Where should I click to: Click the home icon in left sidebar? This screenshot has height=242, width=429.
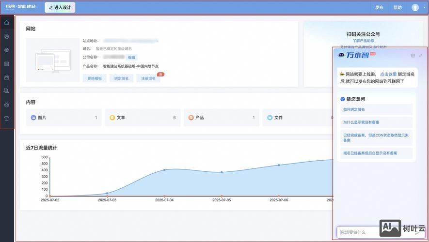tap(7, 23)
